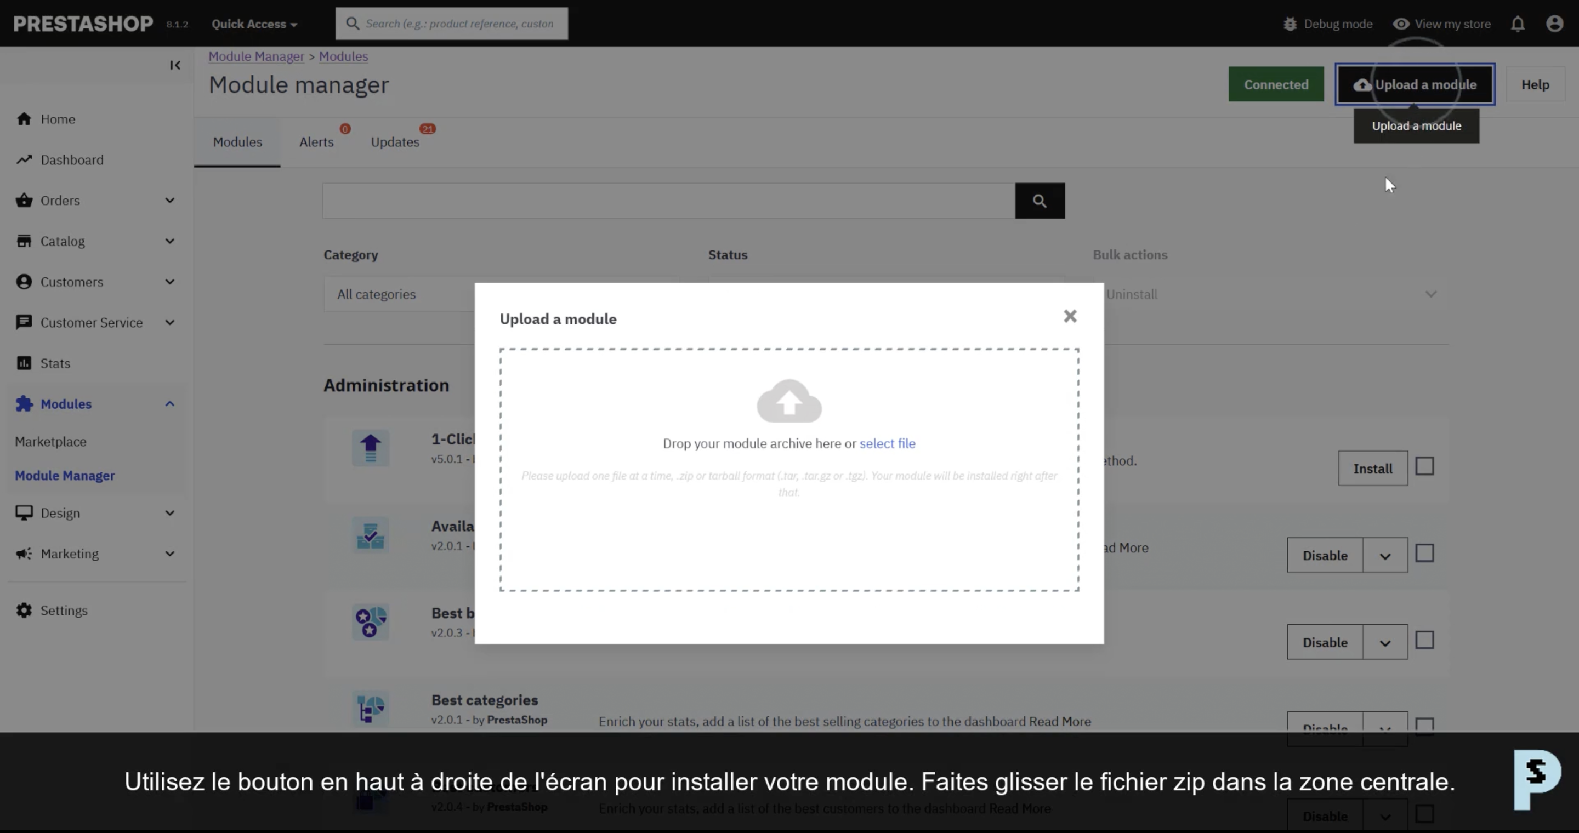Click the select file link
Image resolution: width=1579 pixels, height=833 pixels.
[x=887, y=443]
